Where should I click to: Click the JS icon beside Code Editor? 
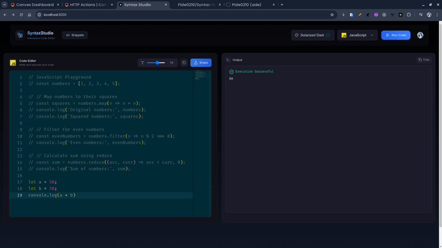(13, 63)
